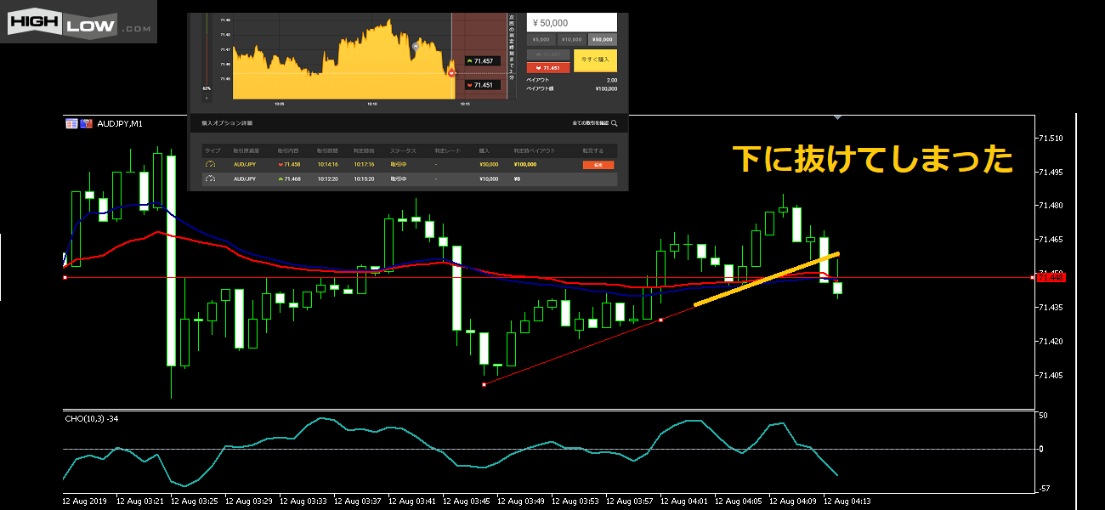Collapse sentiment bar with small x button
1105x510 pixels.
[x=206, y=96]
